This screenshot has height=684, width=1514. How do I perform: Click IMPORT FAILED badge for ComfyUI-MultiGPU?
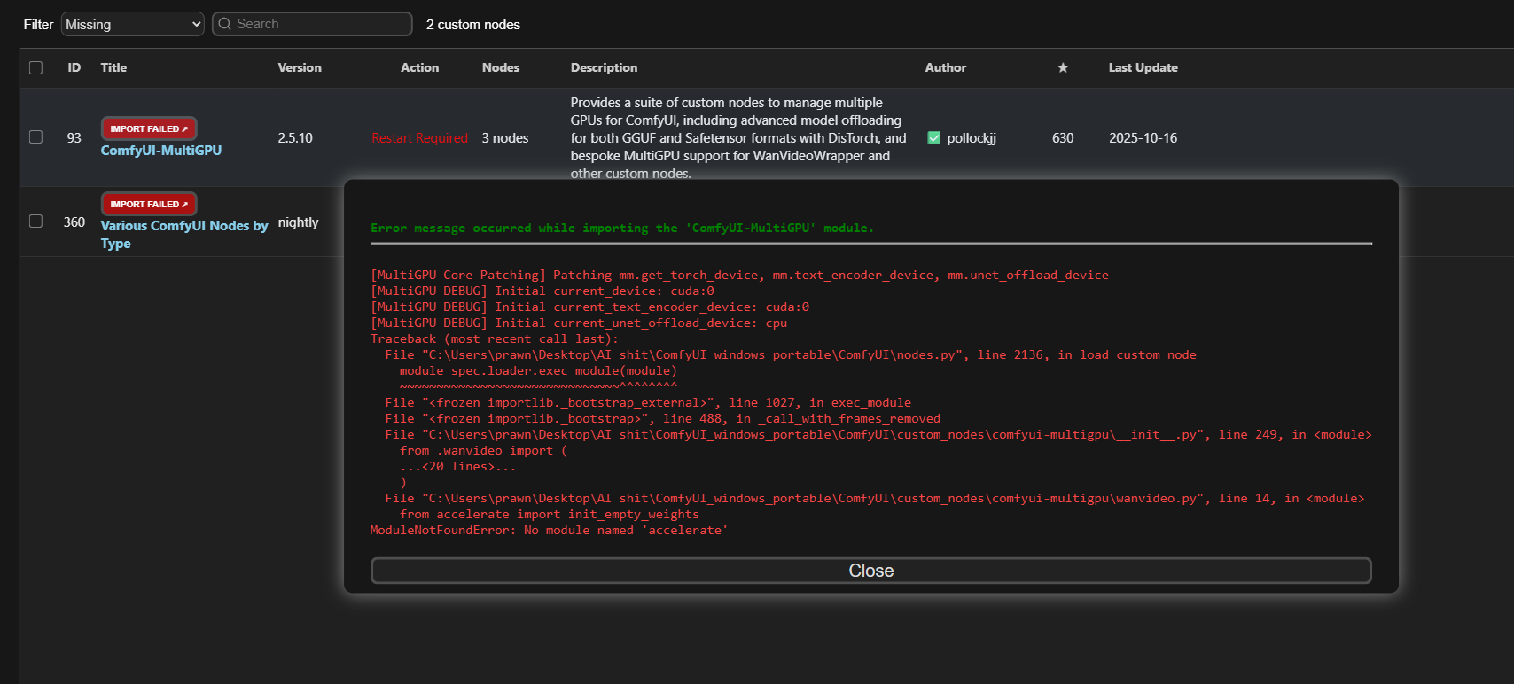(149, 128)
